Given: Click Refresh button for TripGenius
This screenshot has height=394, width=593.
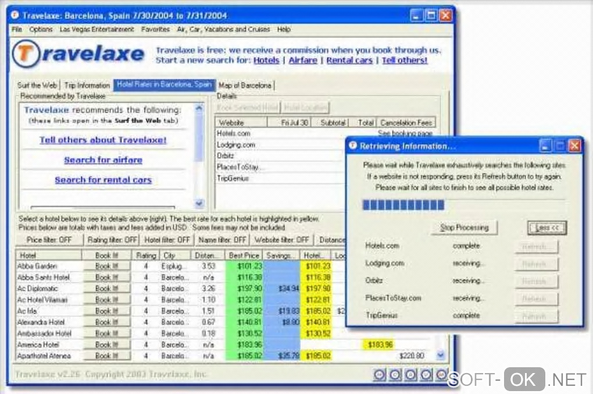Looking at the screenshot, I should coord(536,315).
